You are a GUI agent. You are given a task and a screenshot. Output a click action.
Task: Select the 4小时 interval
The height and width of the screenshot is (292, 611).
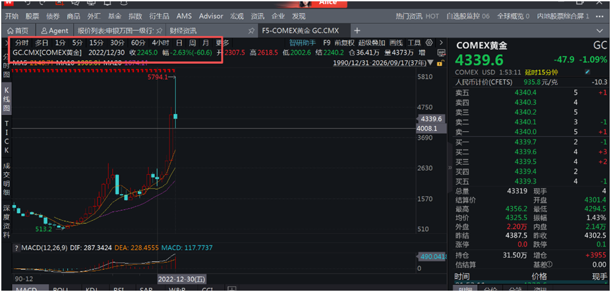161,43
